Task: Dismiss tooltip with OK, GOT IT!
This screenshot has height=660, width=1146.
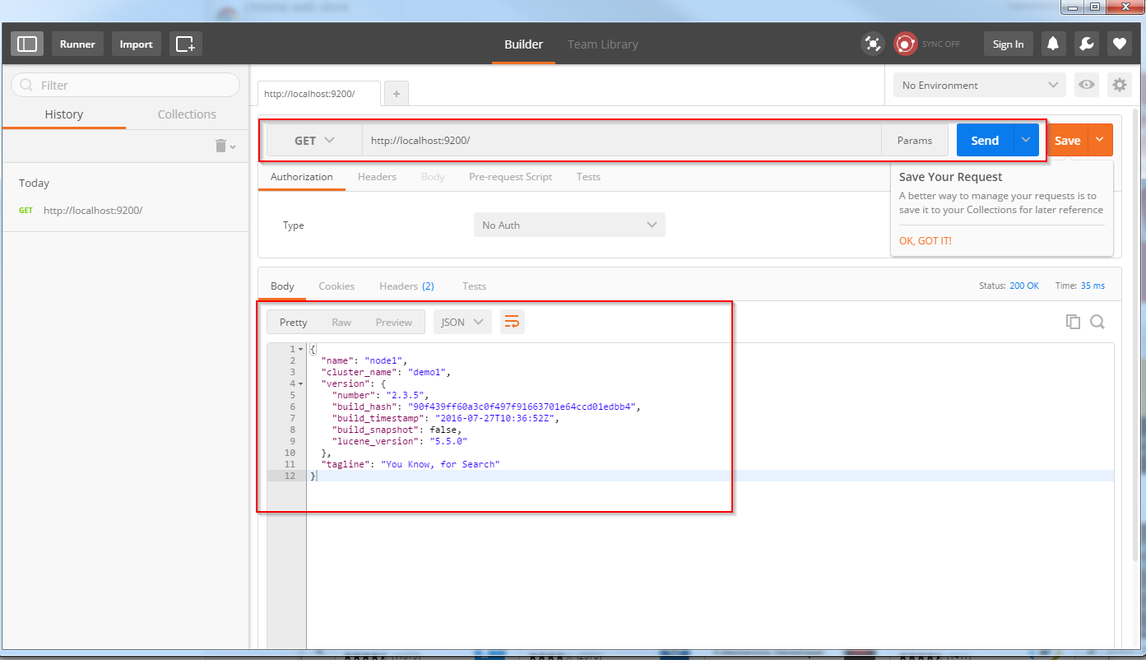Action: coord(926,241)
